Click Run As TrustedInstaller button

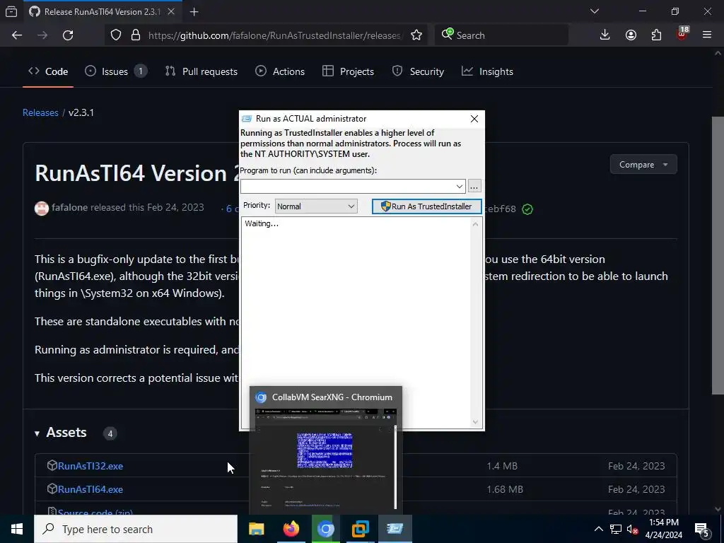[426, 206]
